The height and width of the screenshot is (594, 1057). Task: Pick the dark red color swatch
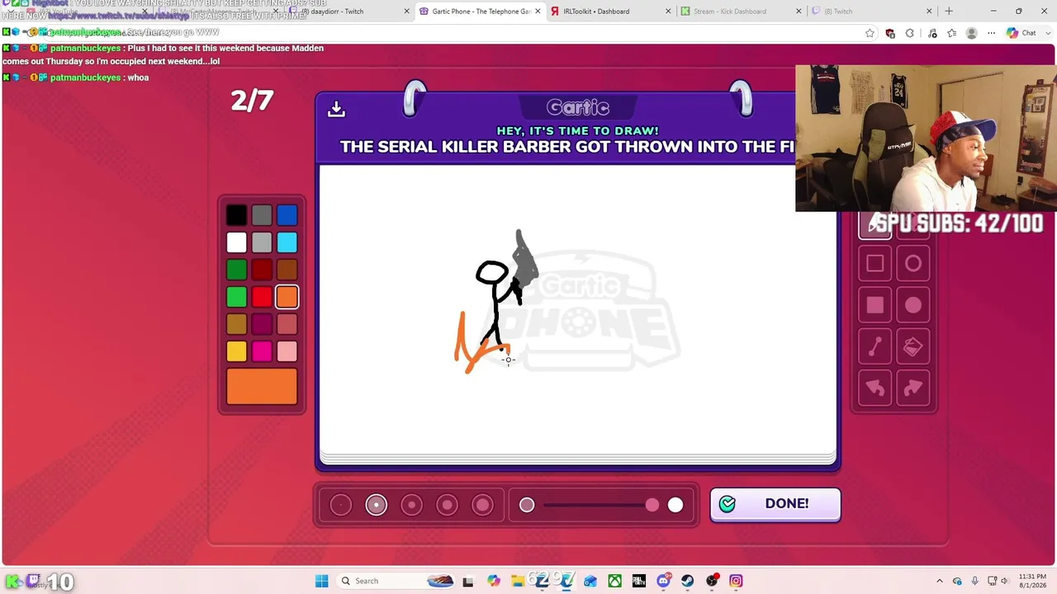(x=262, y=270)
